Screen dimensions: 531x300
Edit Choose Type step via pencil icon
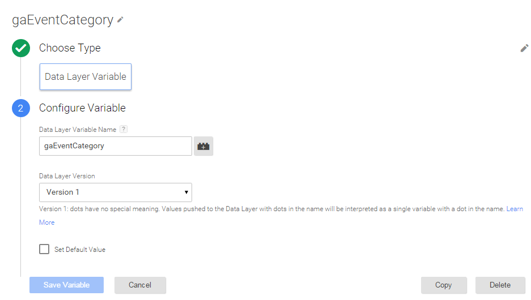(x=524, y=48)
